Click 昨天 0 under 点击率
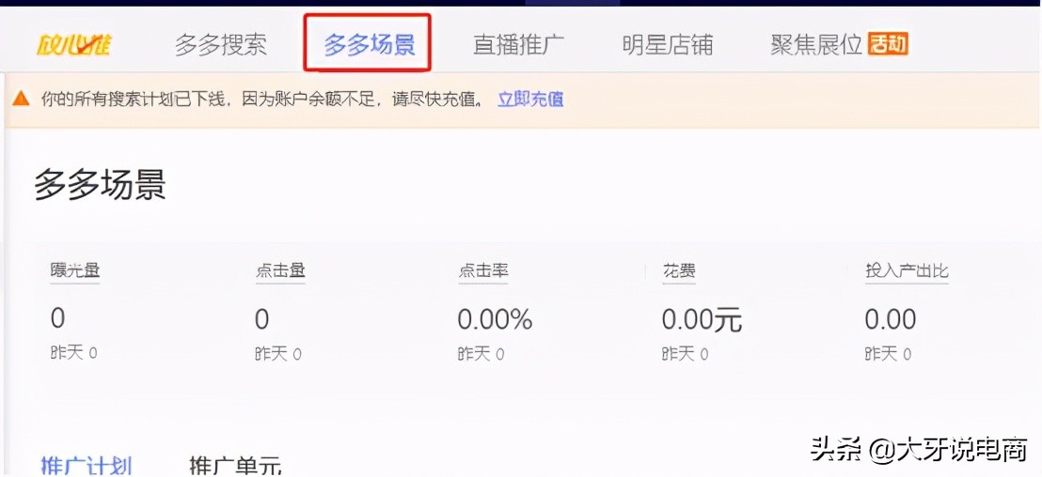1042x477 pixels. pos(482,354)
